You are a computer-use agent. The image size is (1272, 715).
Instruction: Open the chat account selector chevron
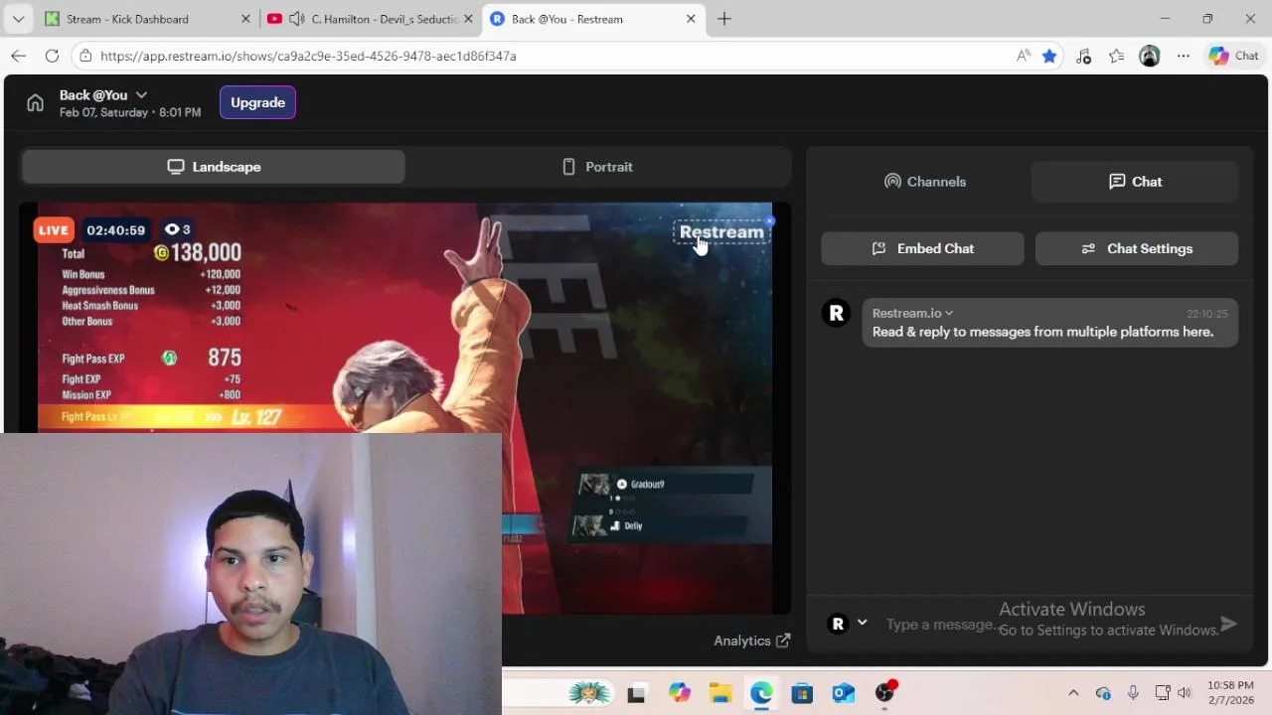pyautogui.click(x=862, y=623)
